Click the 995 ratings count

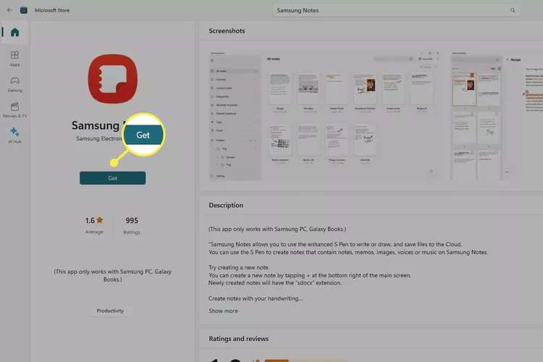(132, 220)
